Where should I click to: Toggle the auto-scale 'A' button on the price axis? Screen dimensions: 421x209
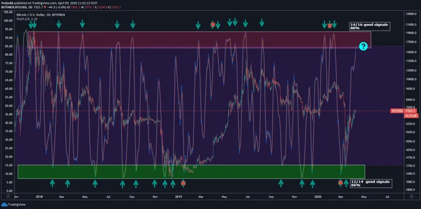coord(411,196)
